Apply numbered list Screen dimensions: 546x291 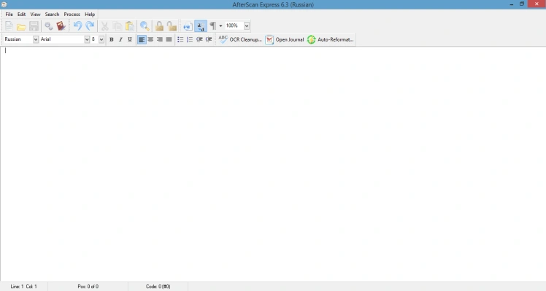pyautogui.click(x=190, y=39)
